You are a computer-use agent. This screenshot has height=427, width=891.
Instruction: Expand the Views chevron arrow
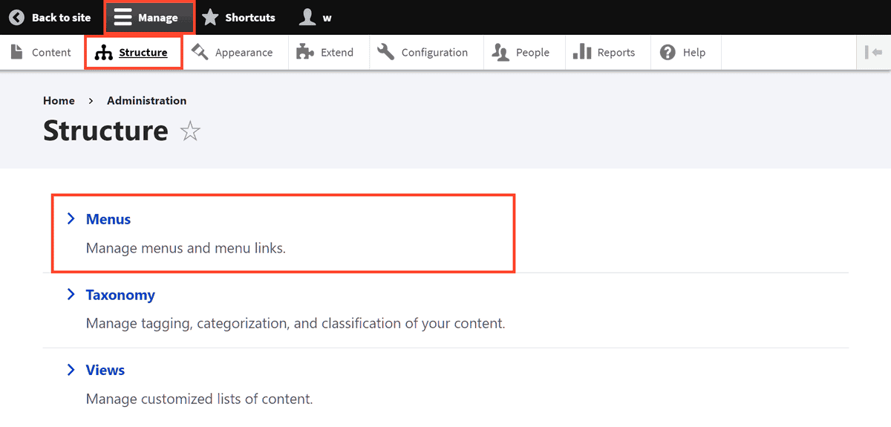pos(71,369)
